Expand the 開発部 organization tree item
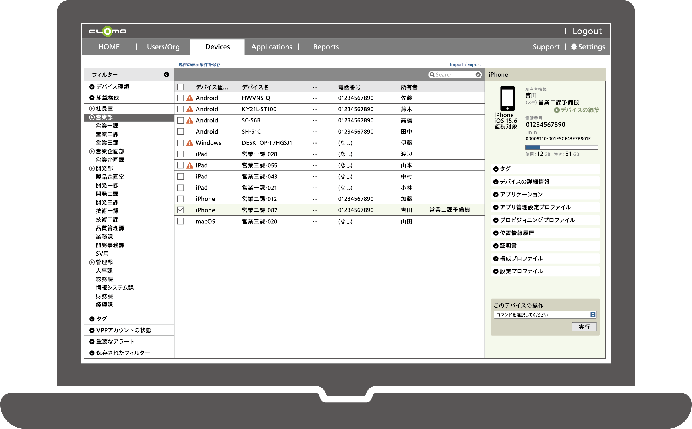 [x=92, y=168]
